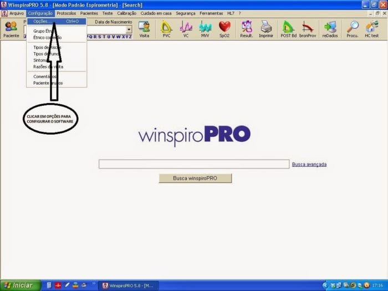Click the reDados toolbar icon
Image resolution: width=388 pixels, height=291 pixels.
[x=330, y=29]
